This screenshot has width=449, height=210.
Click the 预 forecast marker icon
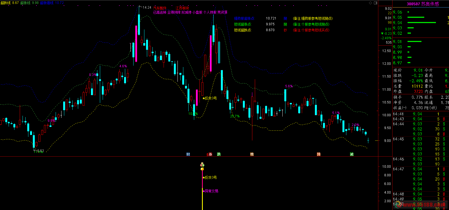[x=319, y=154]
